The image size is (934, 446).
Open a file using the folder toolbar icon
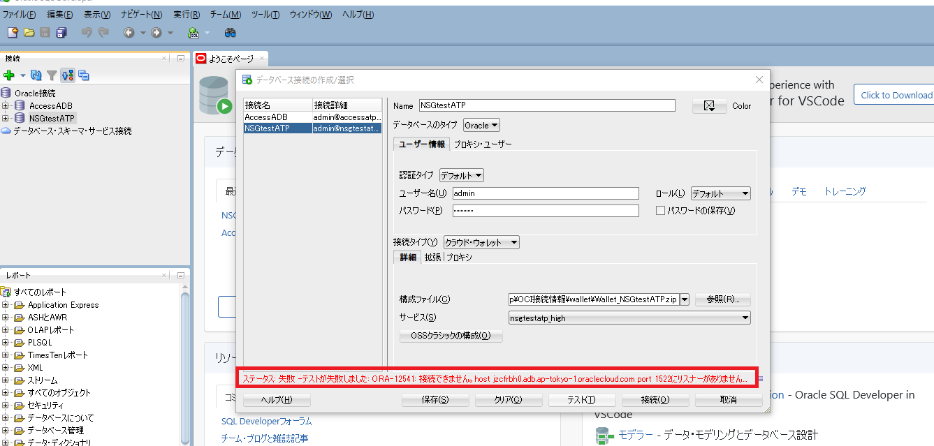(x=27, y=32)
